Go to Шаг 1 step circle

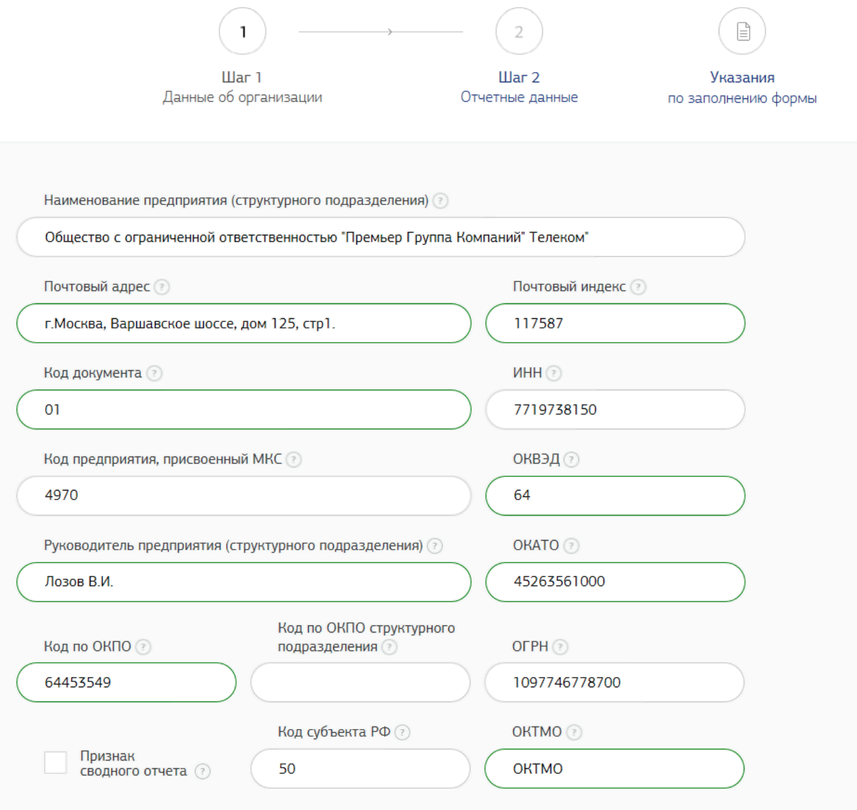pos(243,32)
